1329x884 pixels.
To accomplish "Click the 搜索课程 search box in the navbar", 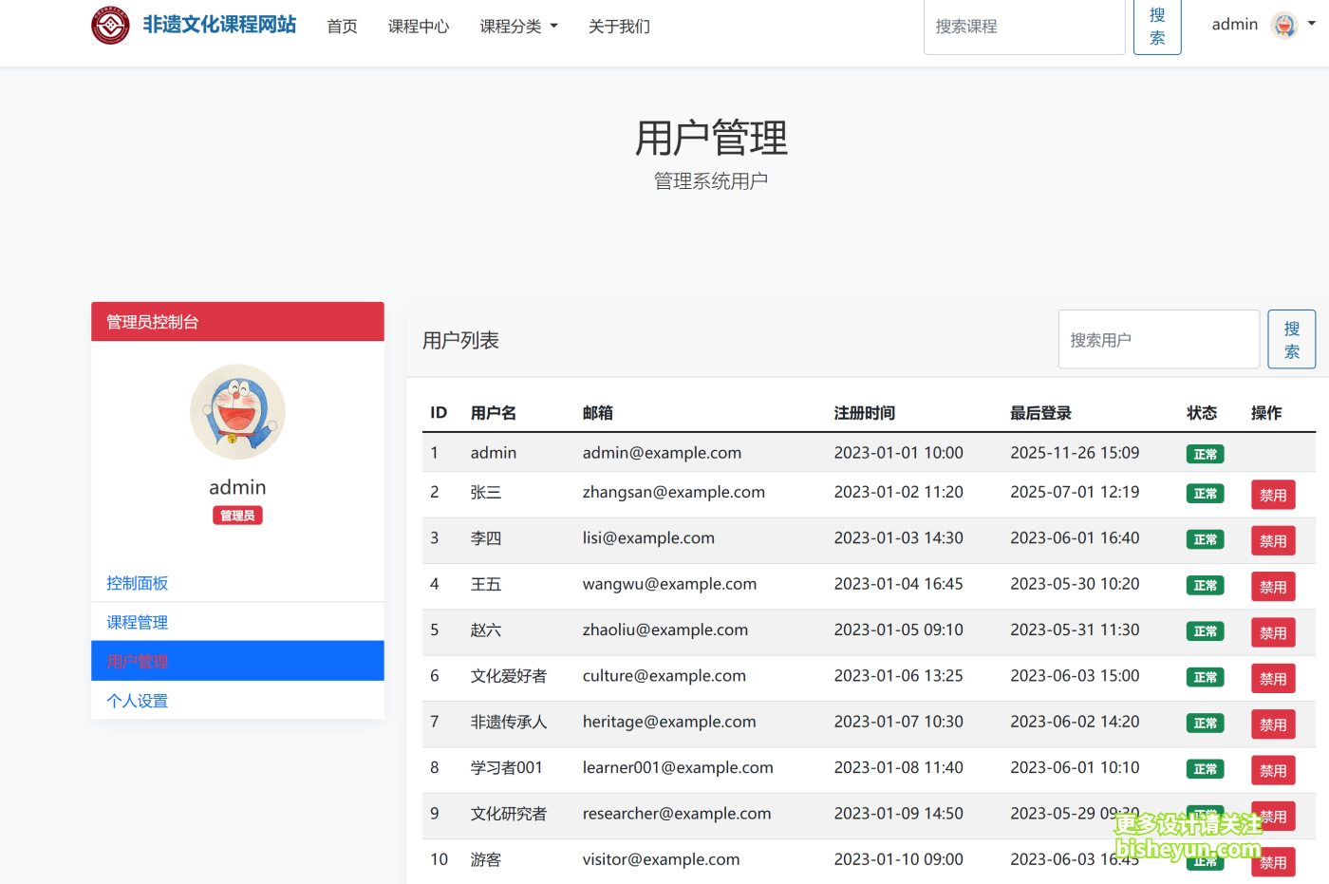I will 1024,27.
